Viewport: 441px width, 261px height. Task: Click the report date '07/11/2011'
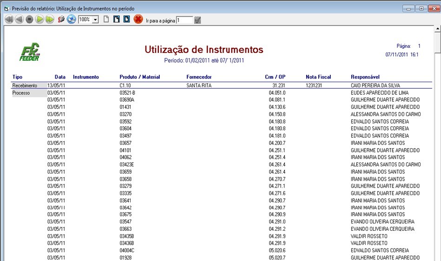click(396, 54)
